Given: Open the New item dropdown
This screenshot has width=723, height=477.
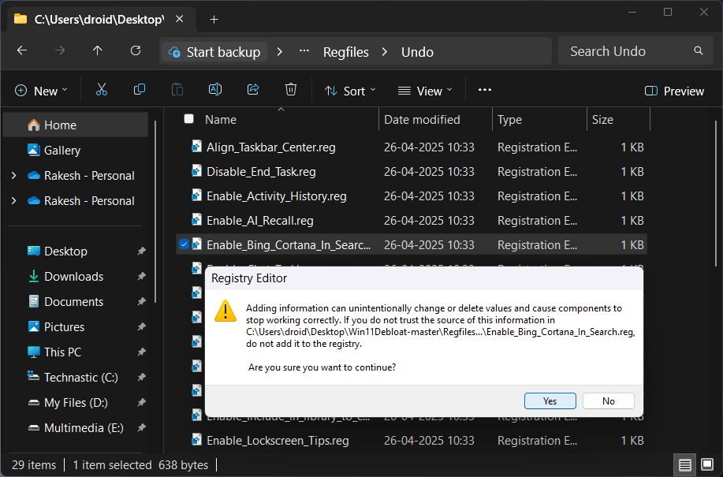Looking at the screenshot, I should click(x=41, y=91).
